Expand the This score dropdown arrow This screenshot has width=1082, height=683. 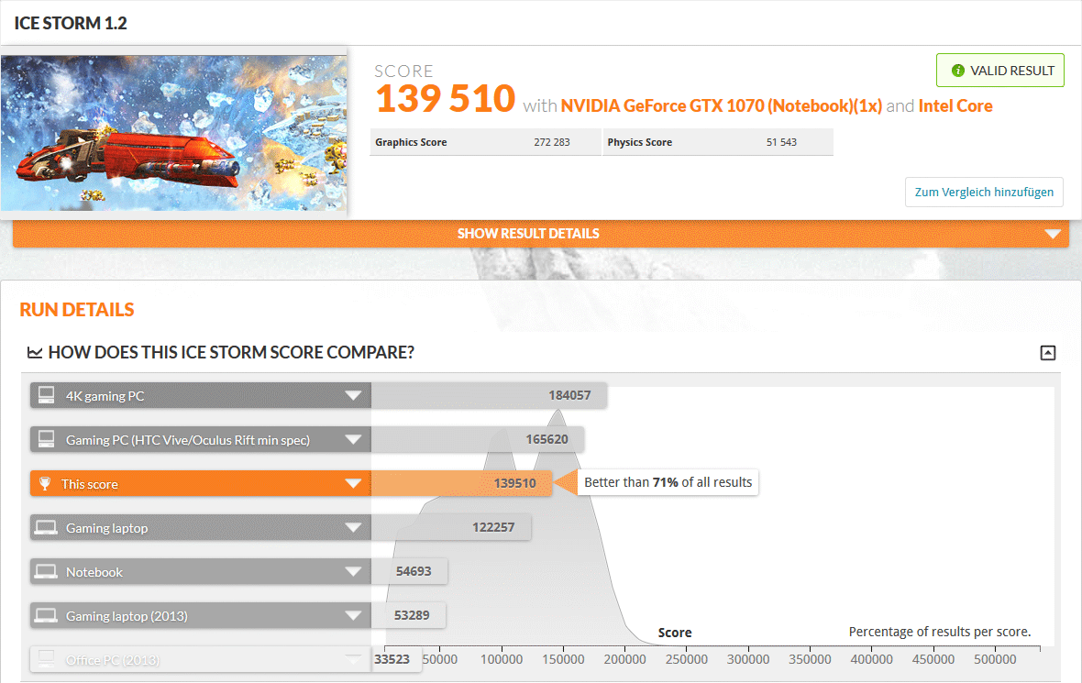pos(353,484)
